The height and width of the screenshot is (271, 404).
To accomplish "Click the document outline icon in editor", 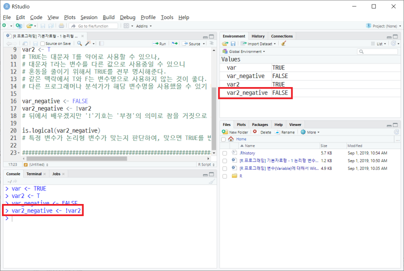I will click(211, 43).
